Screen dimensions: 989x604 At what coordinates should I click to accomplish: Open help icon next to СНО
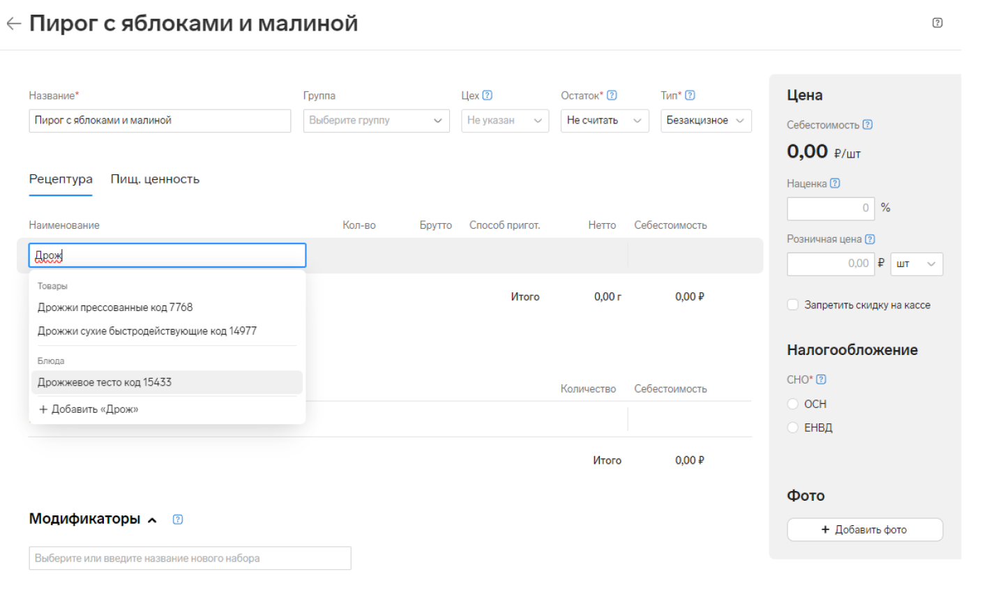(821, 379)
